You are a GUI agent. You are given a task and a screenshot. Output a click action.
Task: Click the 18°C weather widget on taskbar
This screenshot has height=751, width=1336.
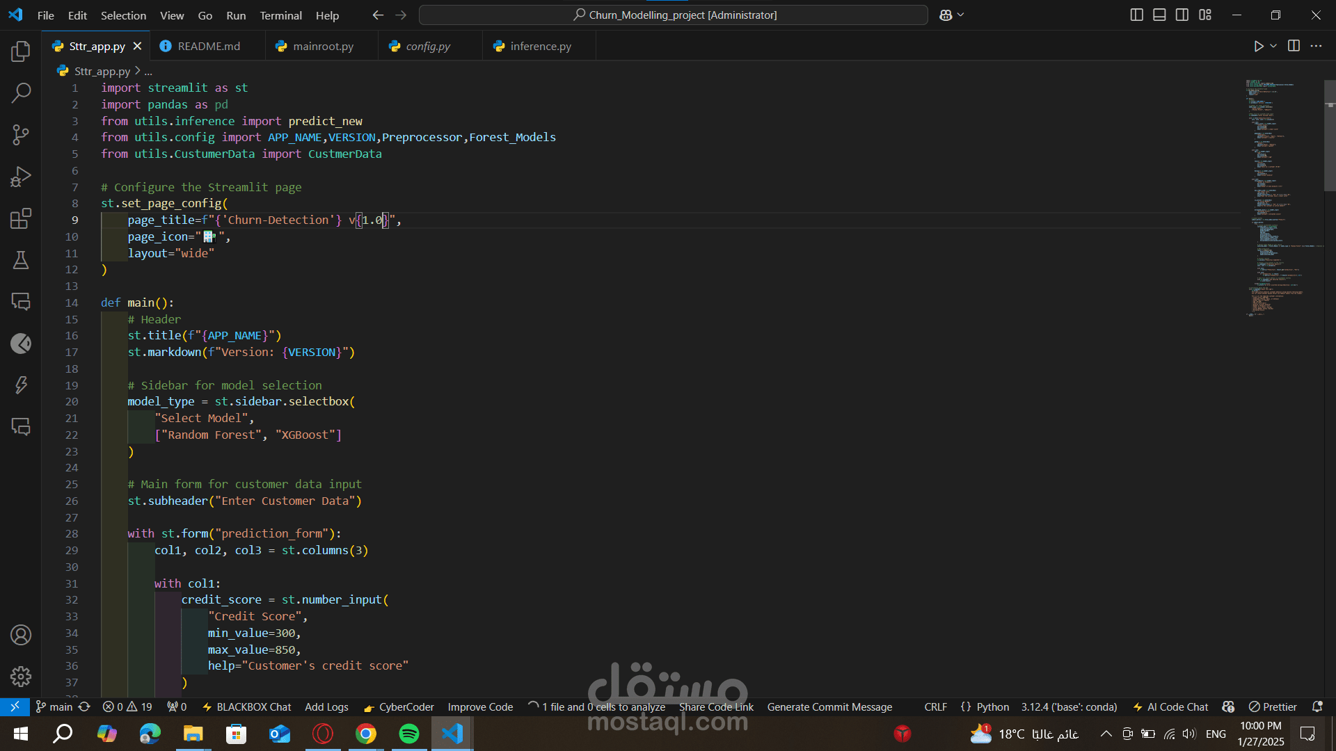point(1024,734)
